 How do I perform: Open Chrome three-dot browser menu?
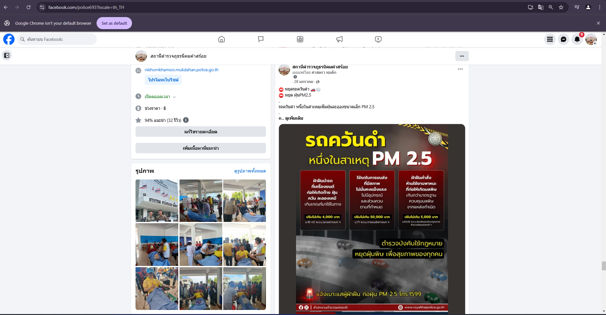coord(600,7)
